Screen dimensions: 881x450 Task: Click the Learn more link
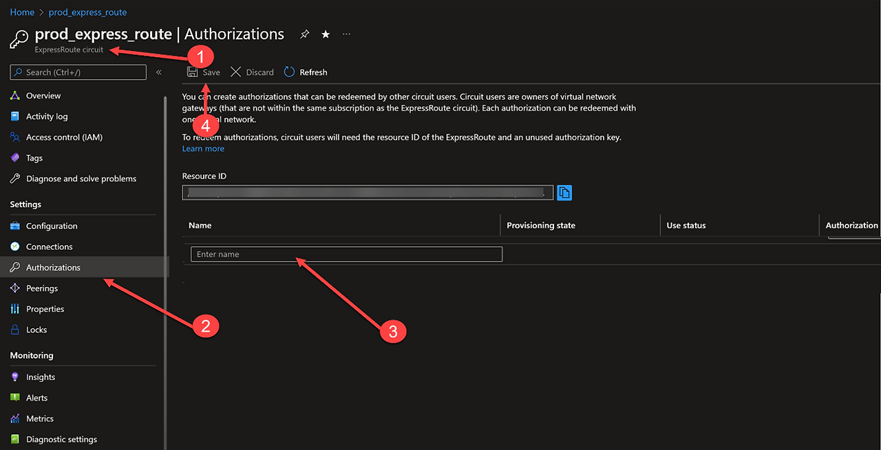(203, 149)
